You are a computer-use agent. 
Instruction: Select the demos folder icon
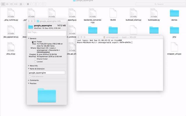[174, 13]
